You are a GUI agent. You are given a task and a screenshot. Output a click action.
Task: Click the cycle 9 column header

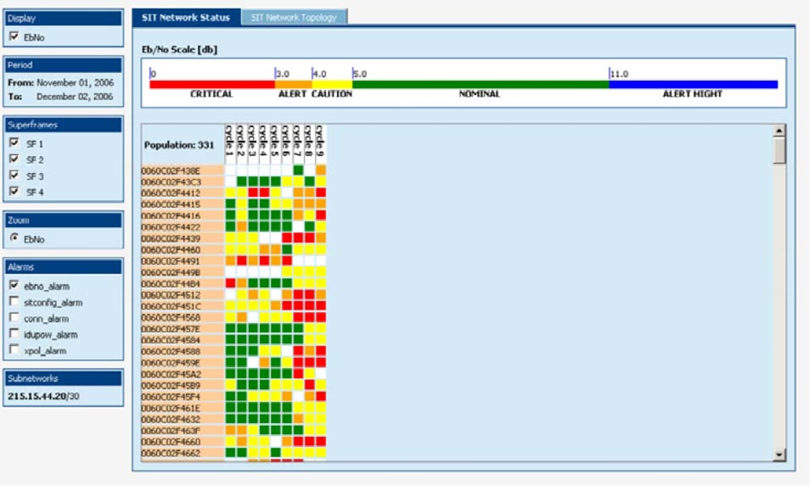321,144
